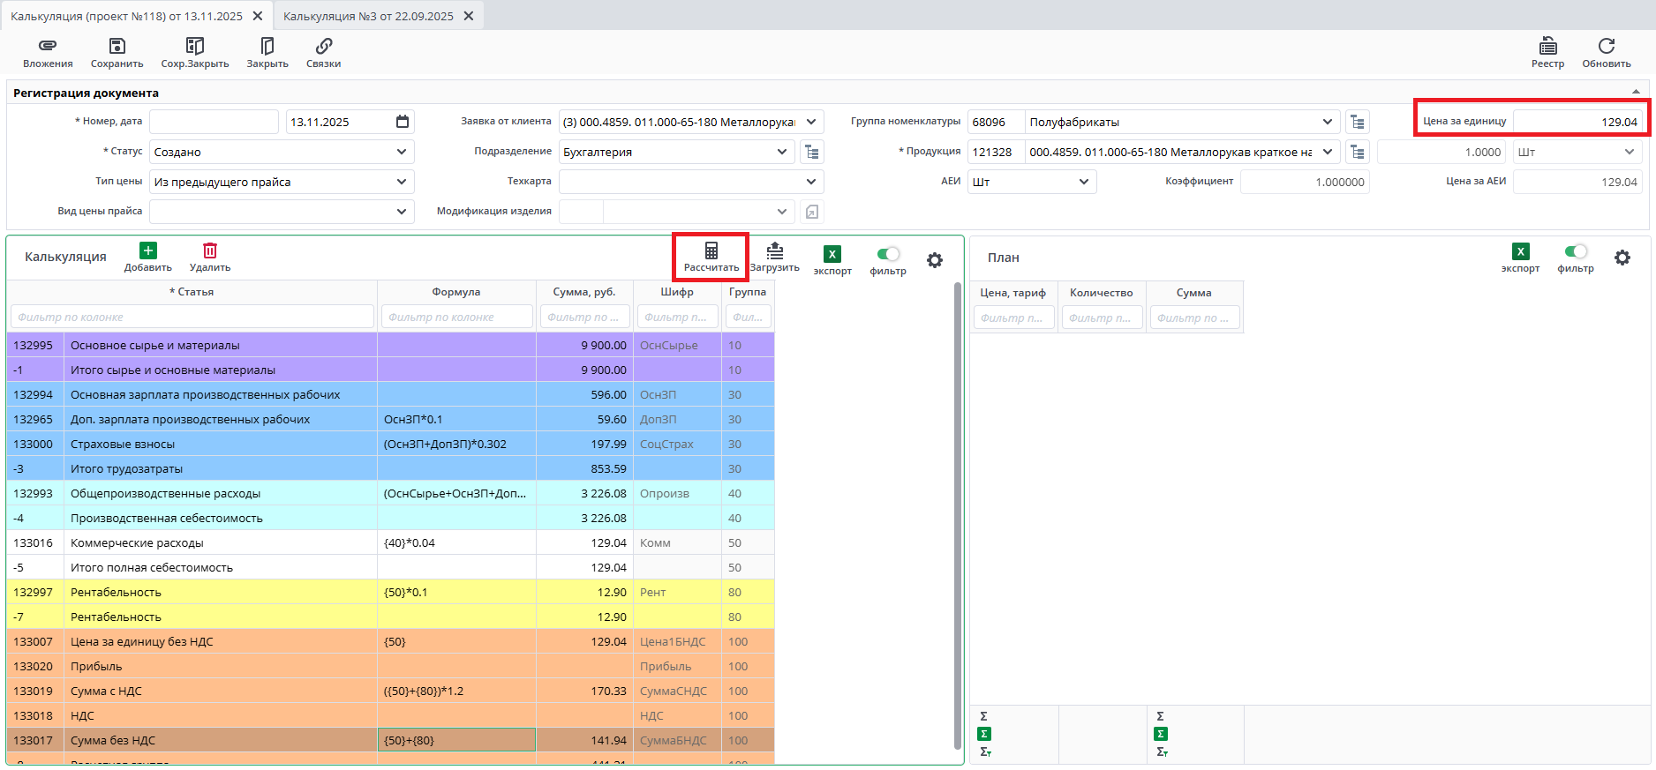Screen dimensions: 1656x770
Task: Open Реестр registry icon
Action: point(1547,46)
